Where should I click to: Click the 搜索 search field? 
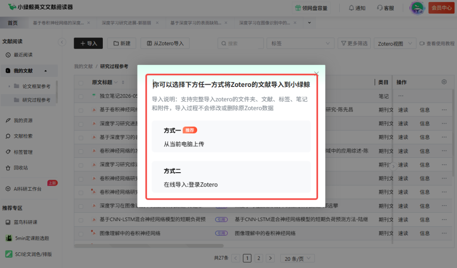[240, 43]
